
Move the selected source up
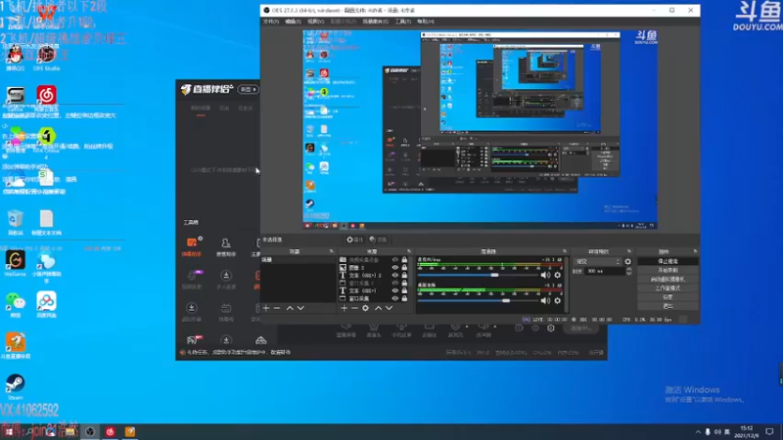[378, 308]
